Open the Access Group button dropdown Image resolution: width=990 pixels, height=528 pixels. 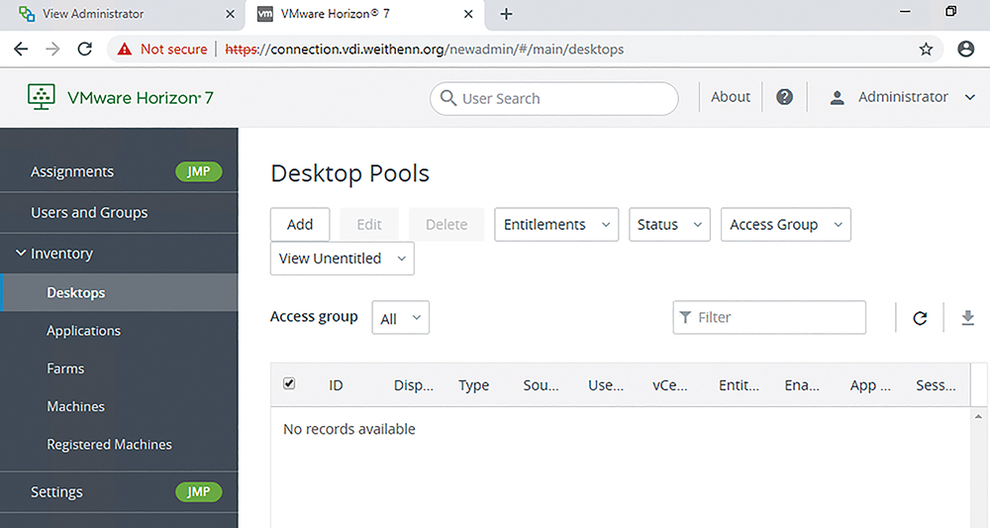785,224
